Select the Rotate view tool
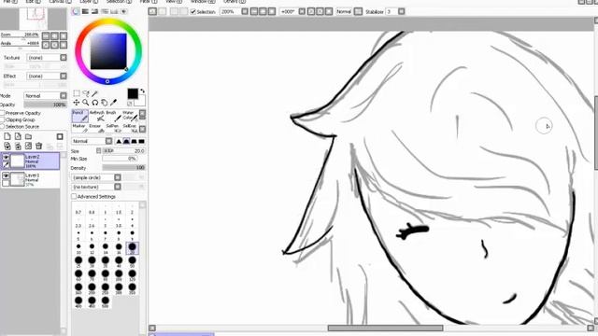Viewport: 598px width, 336px height. [x=95, y=103]
